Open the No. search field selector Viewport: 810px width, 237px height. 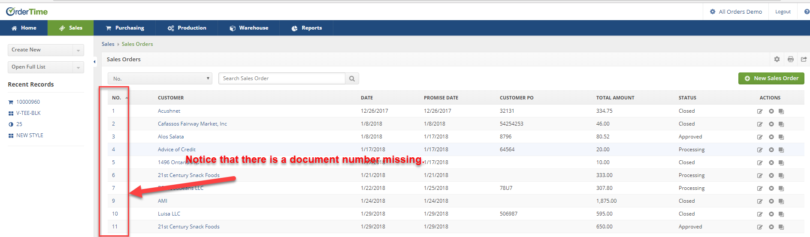pyautogui.click(x=160, y=78)
